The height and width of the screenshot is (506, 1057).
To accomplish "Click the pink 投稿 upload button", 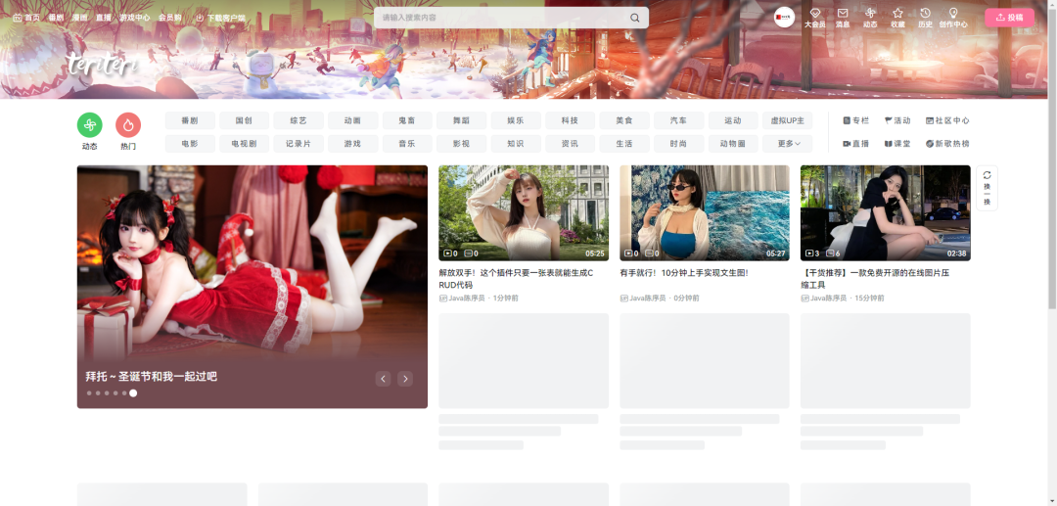I will pyautogui.click(x=1008, y=18).
